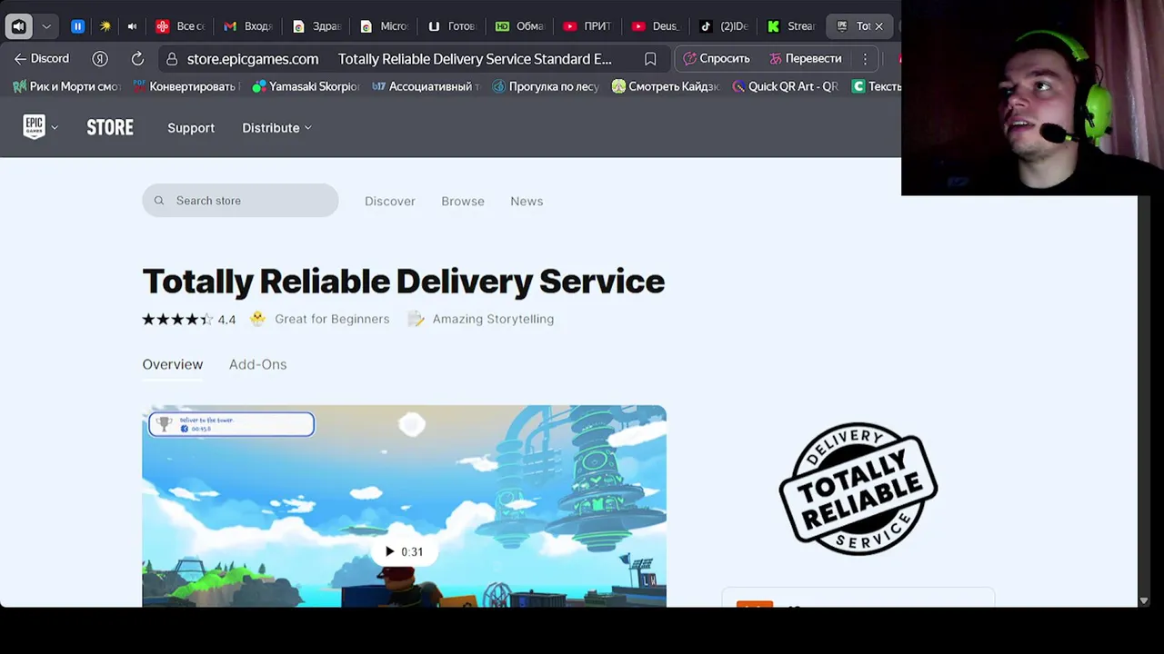Click the 'Спросить' assistant button
Image resolution: width=1164 pixels, height=654 pixels.
(717, 58)
